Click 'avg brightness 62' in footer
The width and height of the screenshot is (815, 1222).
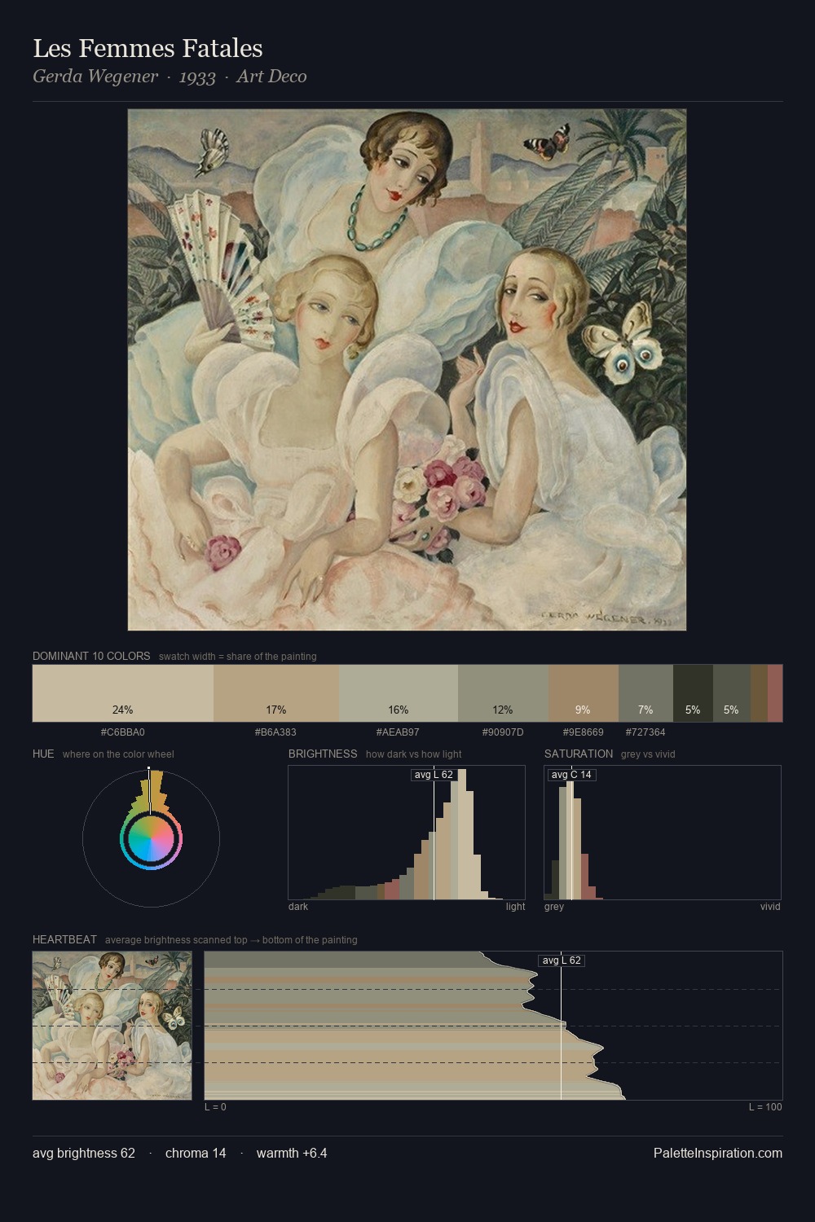(x=84, y=1153)
